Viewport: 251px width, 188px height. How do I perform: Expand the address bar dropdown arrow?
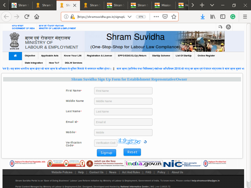(x=130, y=17)
